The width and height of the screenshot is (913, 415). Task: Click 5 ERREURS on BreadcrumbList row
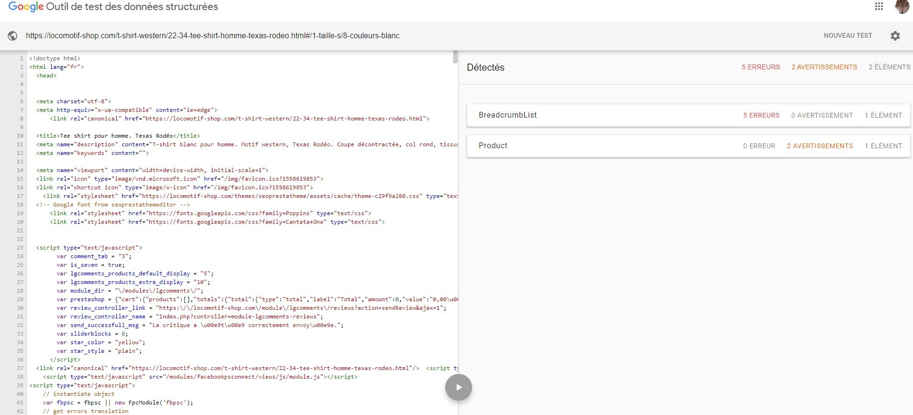pyautogui.click(x=761, y=116)
